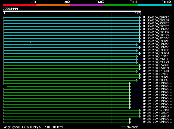
Task: Select the UniRef100_Q9LK51 label
Action: [x=156, y=53]
